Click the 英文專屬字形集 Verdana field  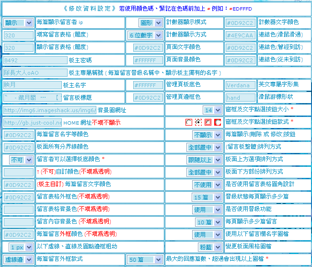pyautogui.click(x=241, y=85)
